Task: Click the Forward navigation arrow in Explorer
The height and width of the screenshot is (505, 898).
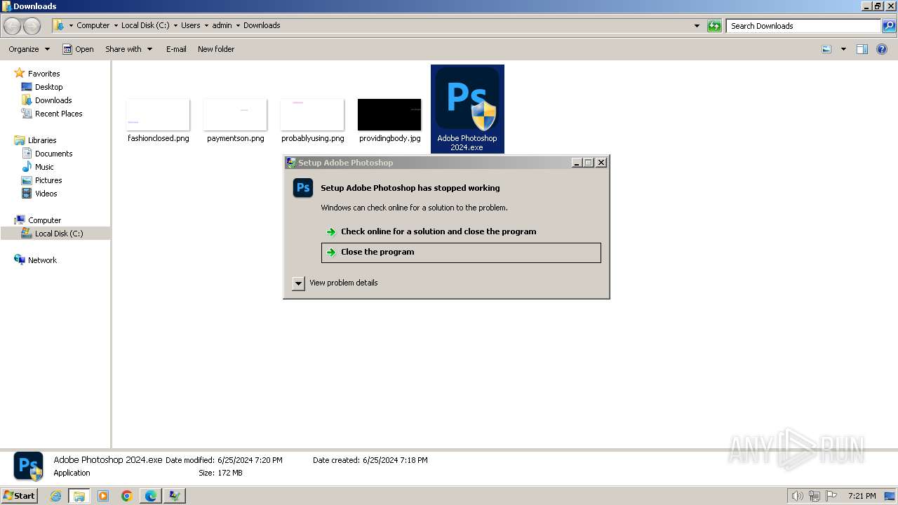Action: (32, 26)
